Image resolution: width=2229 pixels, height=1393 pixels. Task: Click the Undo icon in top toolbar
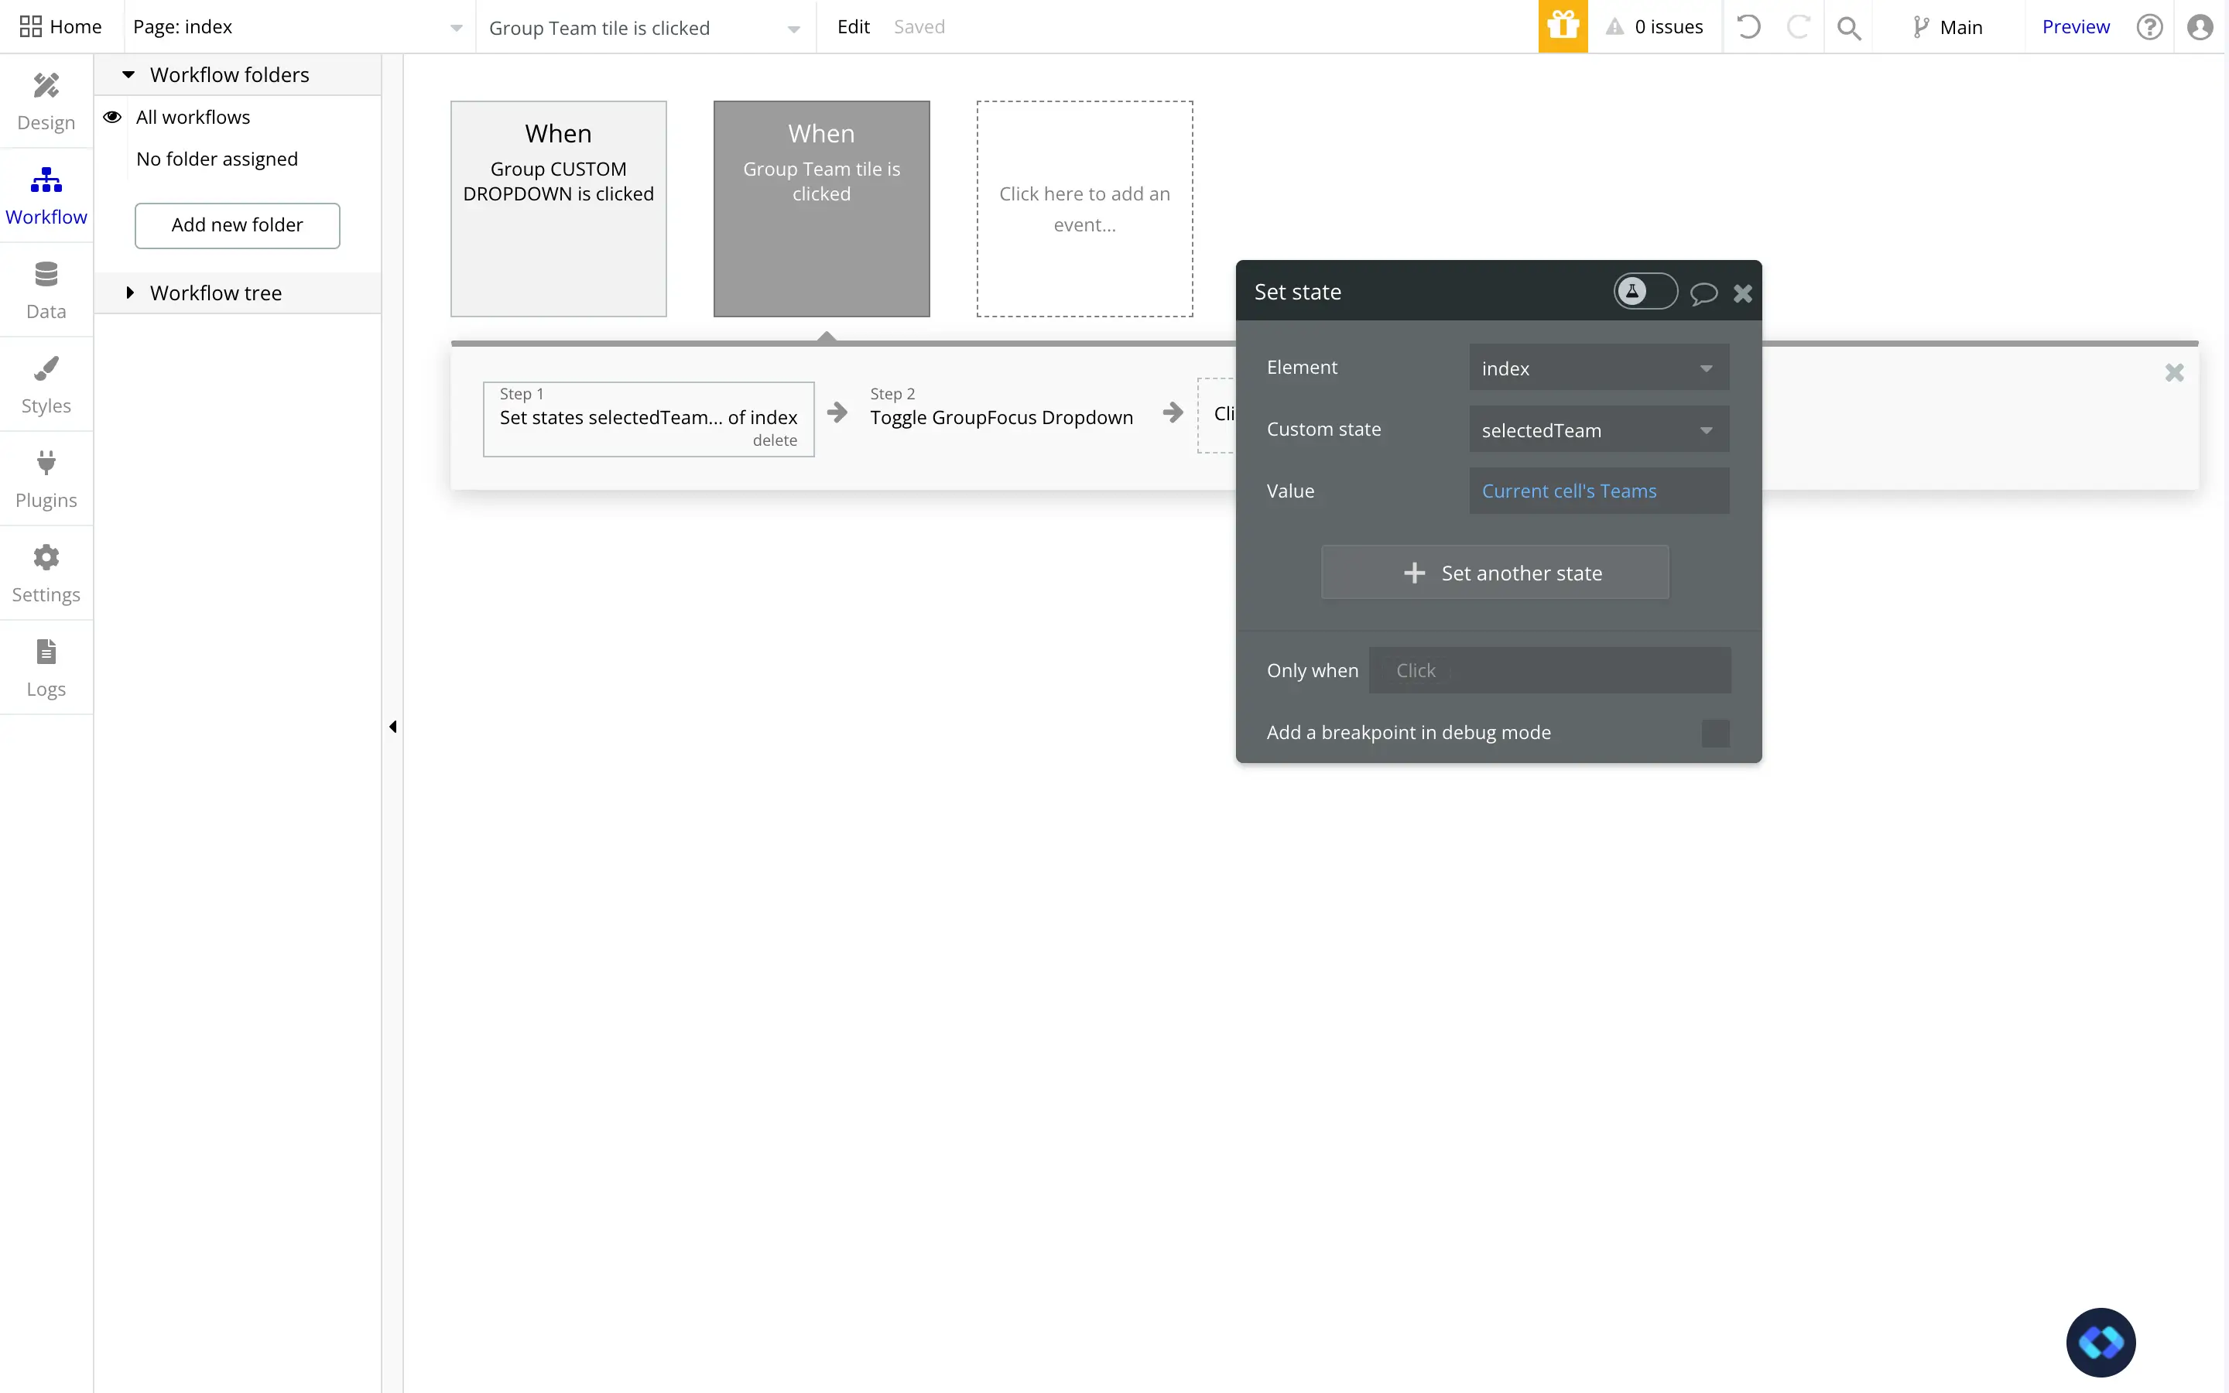point(1749,27)
